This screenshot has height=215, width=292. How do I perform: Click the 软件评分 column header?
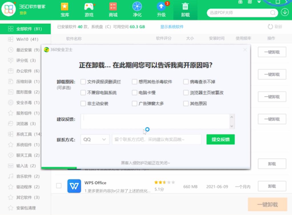(x=164, y=38)
